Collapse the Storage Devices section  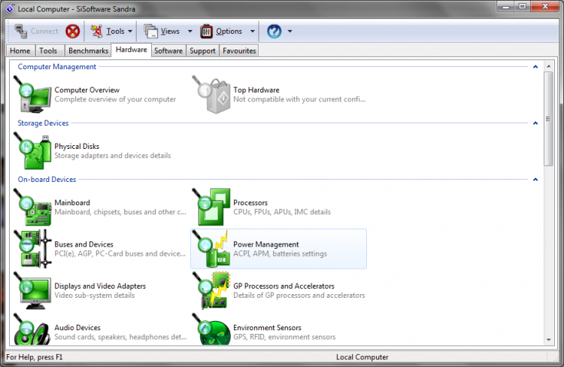535,123
